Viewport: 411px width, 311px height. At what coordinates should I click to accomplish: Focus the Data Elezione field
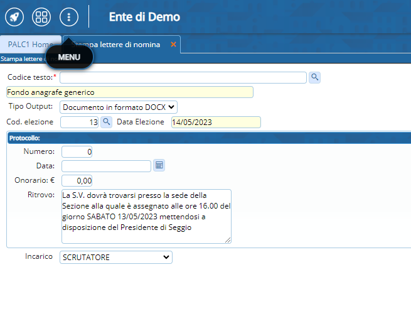coord(215,122)
